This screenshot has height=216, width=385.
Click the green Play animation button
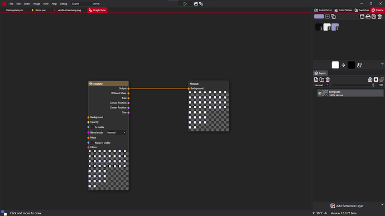tap(185, 4)
